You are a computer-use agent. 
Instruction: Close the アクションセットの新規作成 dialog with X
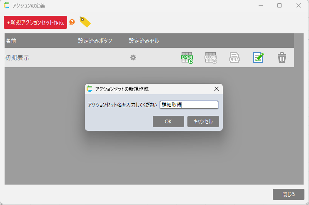[217, 89]
